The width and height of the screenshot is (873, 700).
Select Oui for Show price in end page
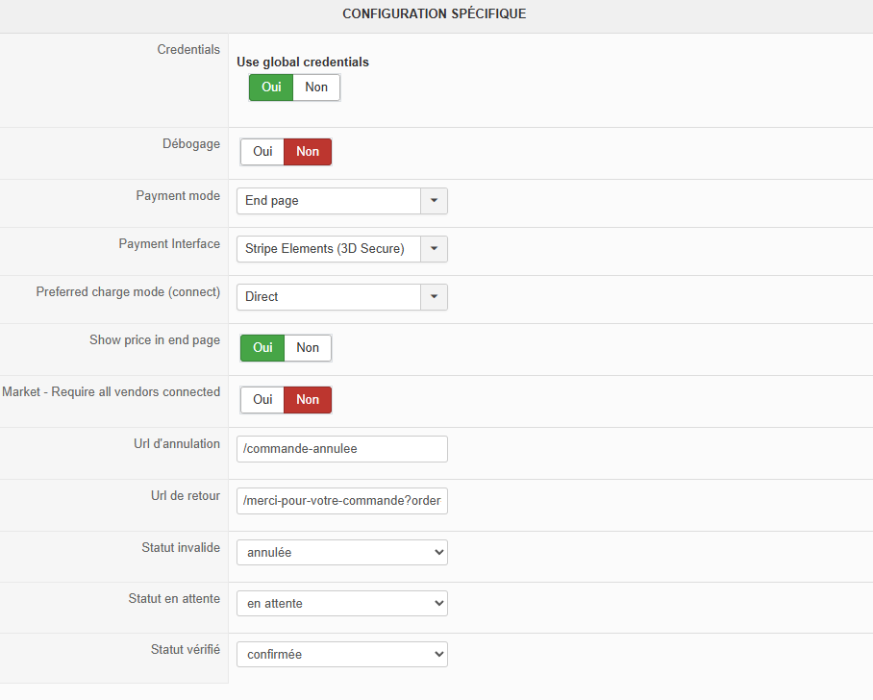262,348
